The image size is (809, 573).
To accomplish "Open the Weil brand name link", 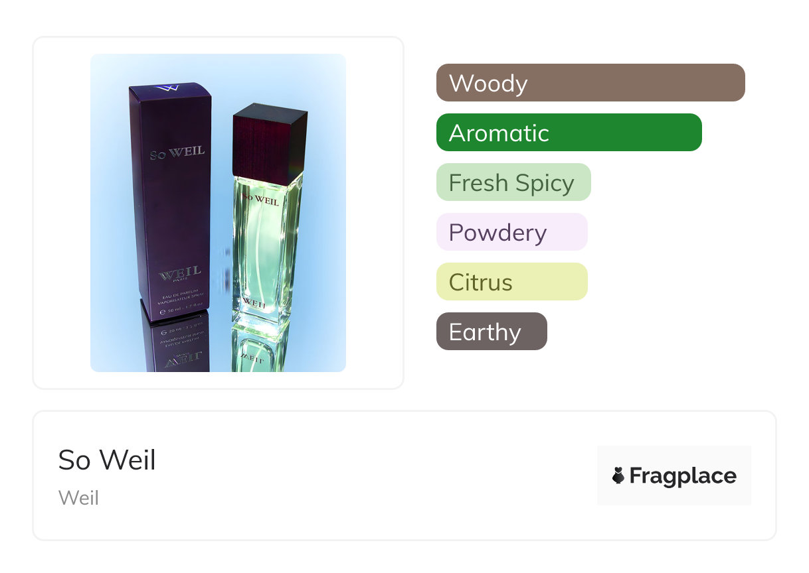I will (78, 497).
